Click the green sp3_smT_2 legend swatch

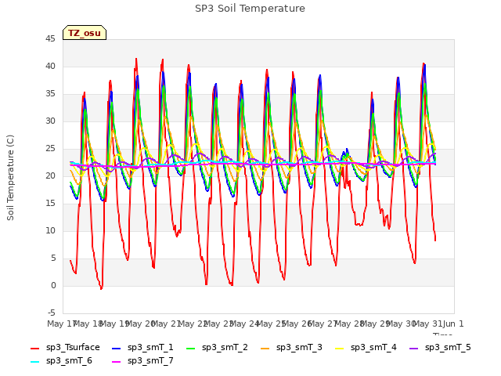click(190, 348)
